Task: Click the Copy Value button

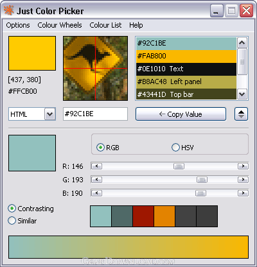Action: coord(181,114)
